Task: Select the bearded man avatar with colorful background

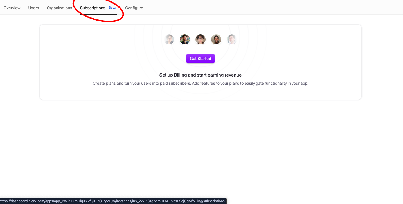Action: coord(185,39)
